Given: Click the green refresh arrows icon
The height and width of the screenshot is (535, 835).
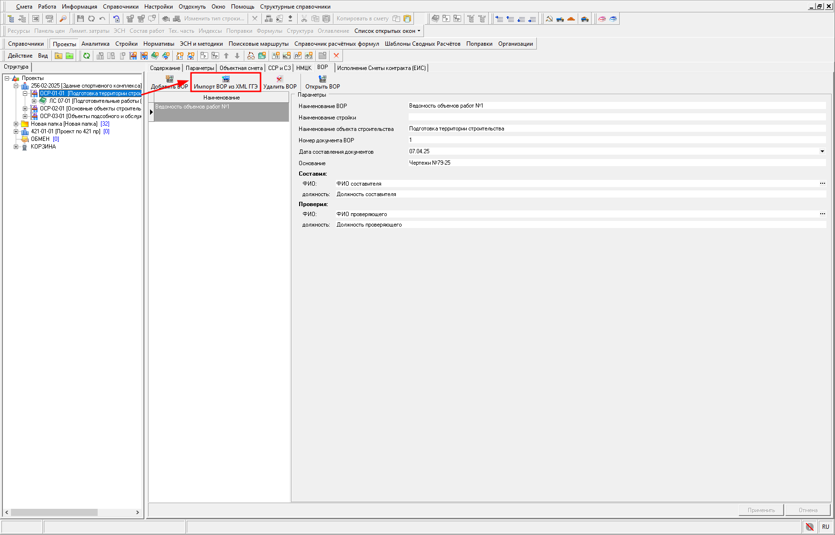Looking at the screenshot, I should [x=86, y=56].
